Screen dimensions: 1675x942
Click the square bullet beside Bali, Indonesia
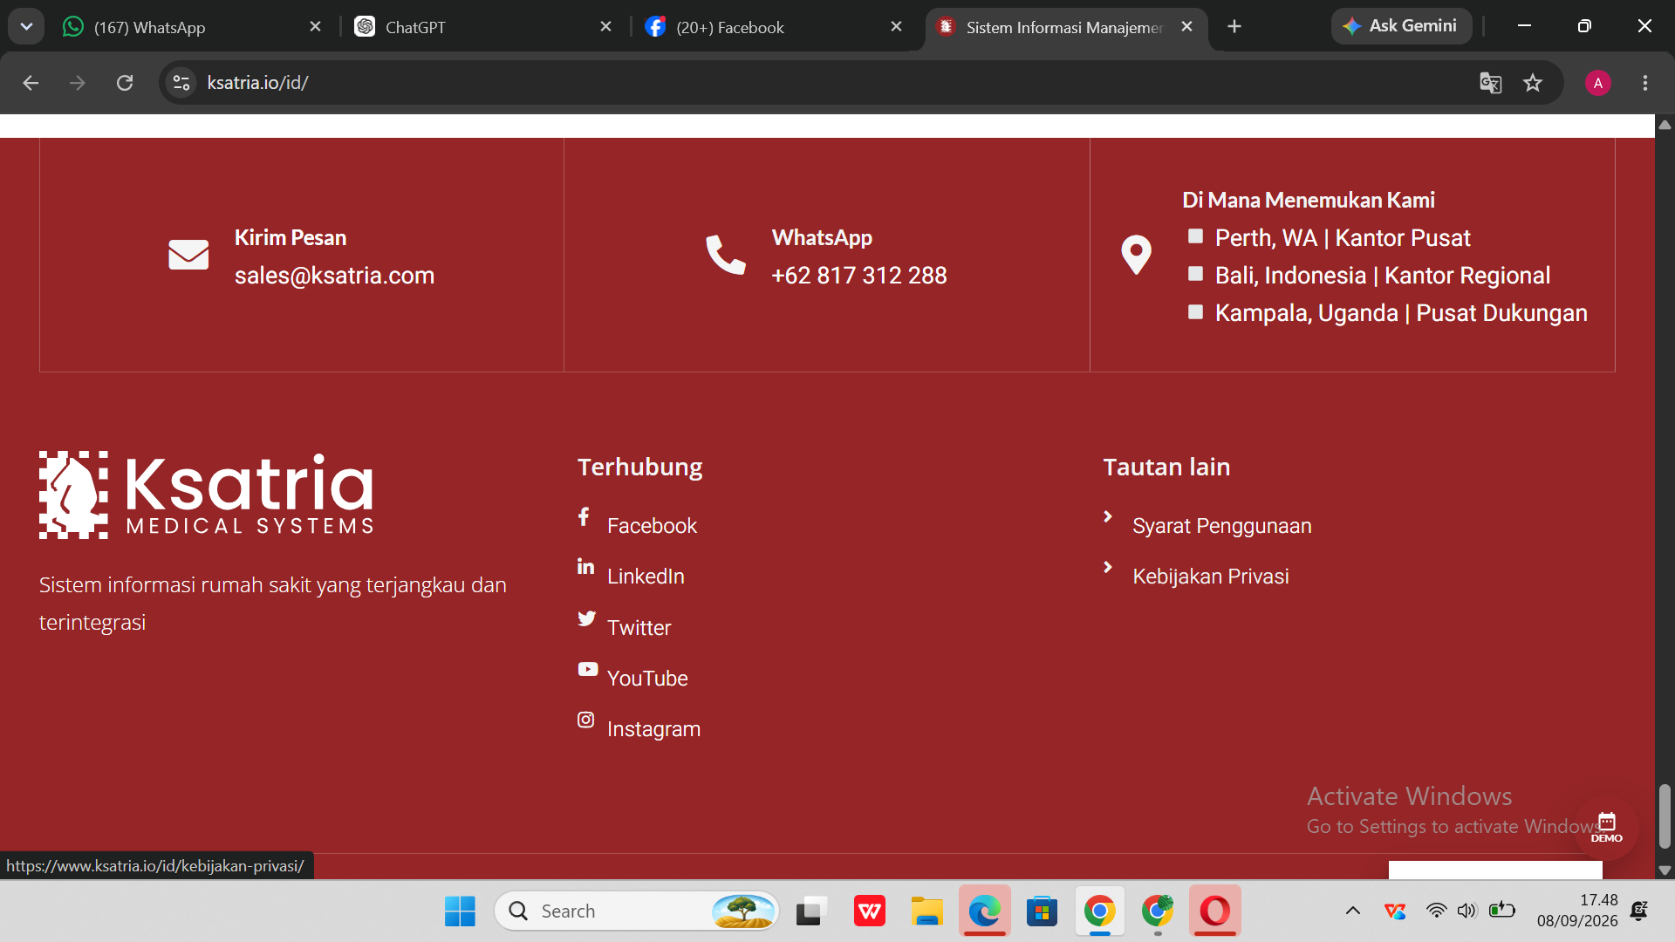1195,274
